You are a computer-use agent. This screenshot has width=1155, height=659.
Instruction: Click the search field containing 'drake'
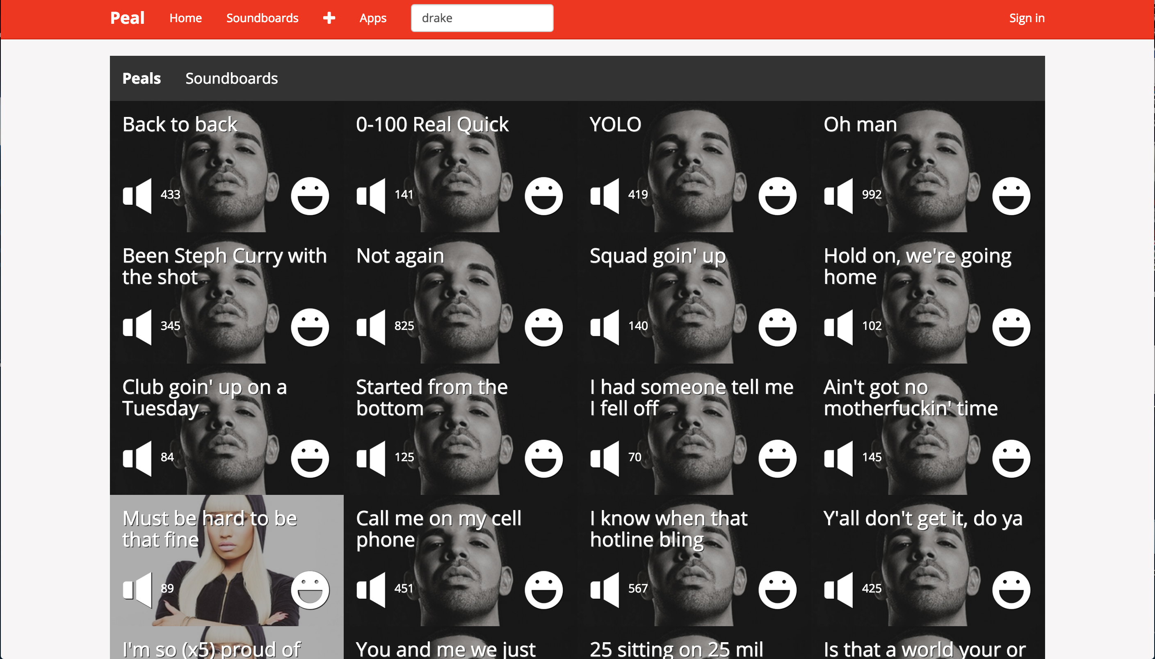click(x=482, y=18)
